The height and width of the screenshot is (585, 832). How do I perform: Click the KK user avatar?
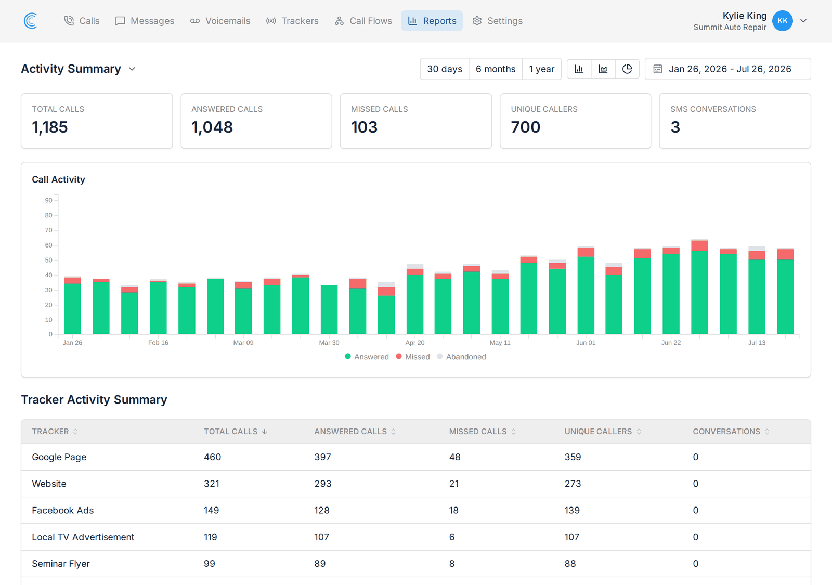(x=782, y=21)
